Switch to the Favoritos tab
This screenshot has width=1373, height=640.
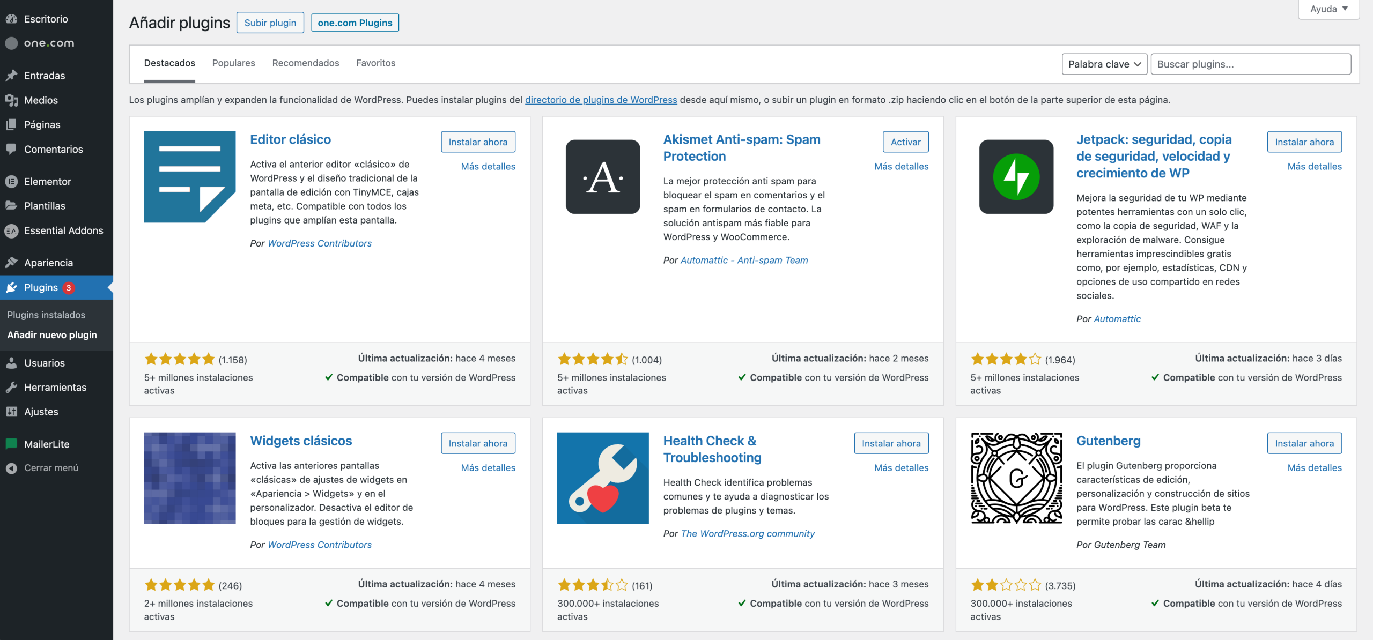375,63
